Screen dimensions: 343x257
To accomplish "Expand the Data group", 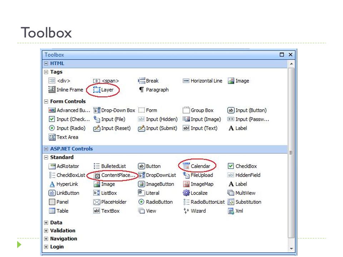I will pyautogui.click(x=46, y=223).
